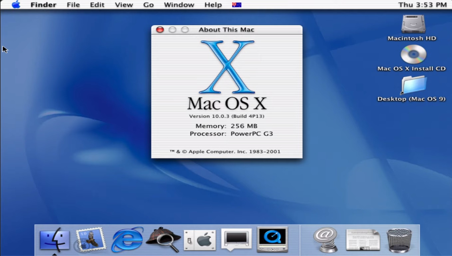The width and height of the screenshot is (452, 256).
Task: Open System Preferences from the Dock
Action: (200, 240)
